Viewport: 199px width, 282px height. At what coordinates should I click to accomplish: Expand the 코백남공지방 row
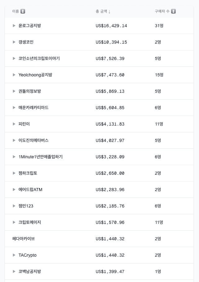click(x=14, y=271)
